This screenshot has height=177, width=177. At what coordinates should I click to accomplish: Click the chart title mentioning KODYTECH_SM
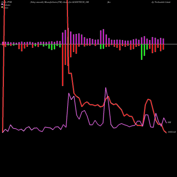click(59, 2)
